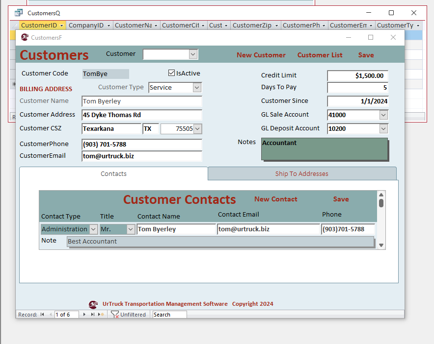Switch to the Ship To Addresses tab
The image size is (434, 344).
click(x=302, y=173)
